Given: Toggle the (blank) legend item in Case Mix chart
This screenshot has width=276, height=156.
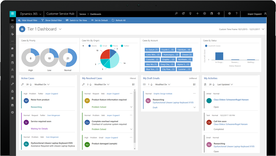Looking at the screenshot, I should pos(93,46).
